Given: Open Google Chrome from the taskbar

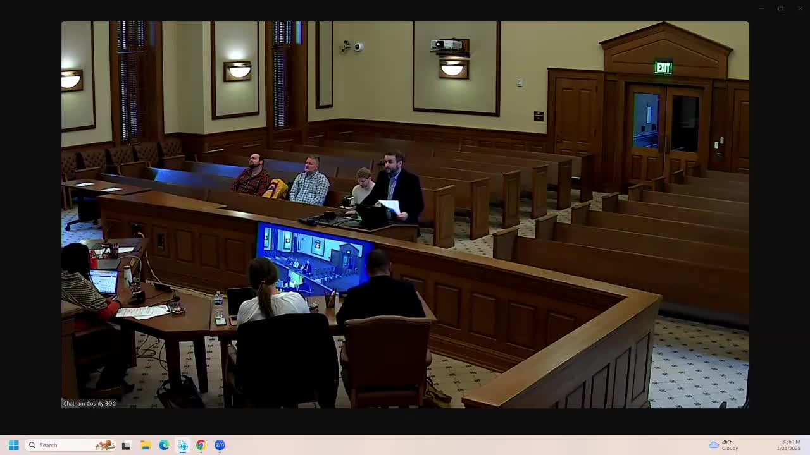Looking at the screenshot, I should click(201, 445).
